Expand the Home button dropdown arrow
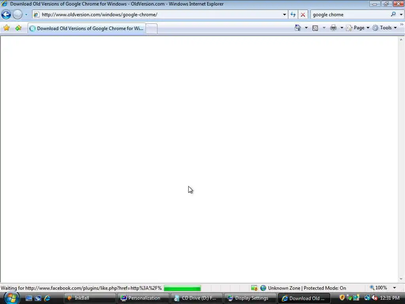Image resolution: width=405 pixels, height=304 pixels. pyautogui.click(x=306, y=28)
